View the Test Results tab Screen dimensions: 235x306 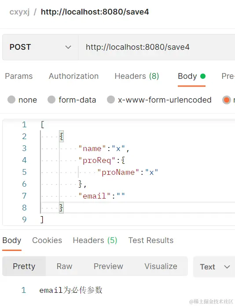[x=151, y=240]
